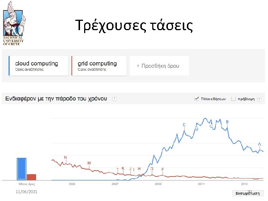
Task: Click the Technical University of Crete logo
Action: (x=14, y=23)
